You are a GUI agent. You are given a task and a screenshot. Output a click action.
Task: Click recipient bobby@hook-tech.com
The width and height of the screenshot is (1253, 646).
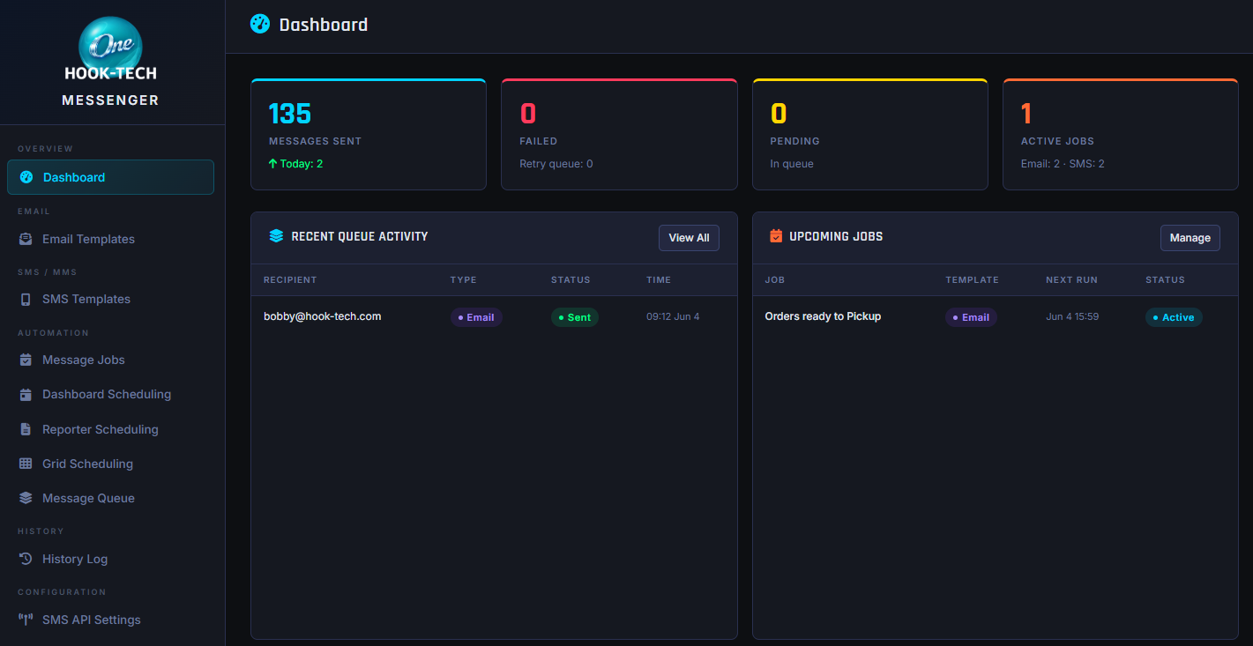pos(322,316)
